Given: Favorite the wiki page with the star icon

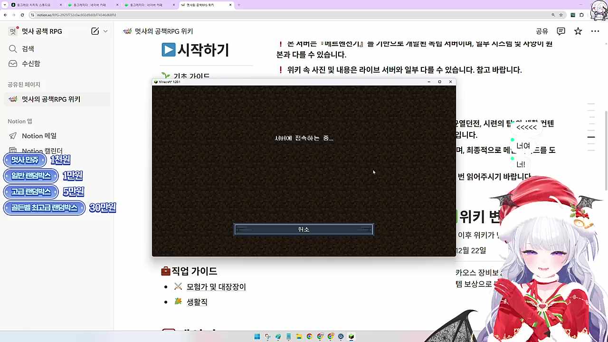Looking at the screenshot, I should click(x=578, y=31).
